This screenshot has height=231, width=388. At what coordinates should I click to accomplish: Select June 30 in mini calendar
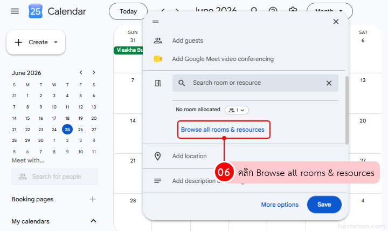pos(41,140)
